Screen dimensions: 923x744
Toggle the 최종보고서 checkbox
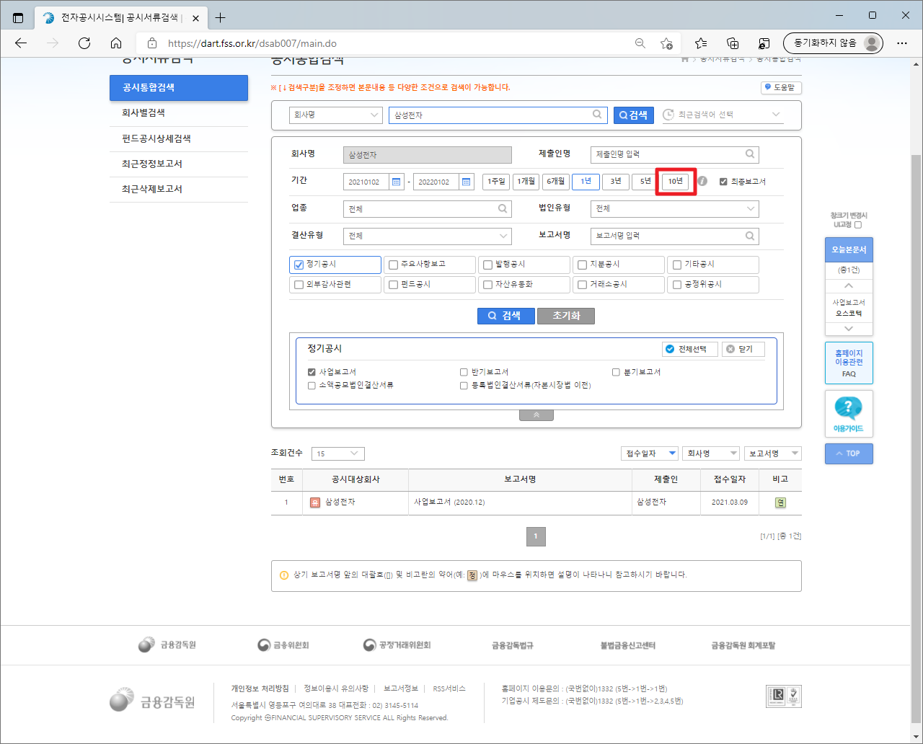[723, 182]
